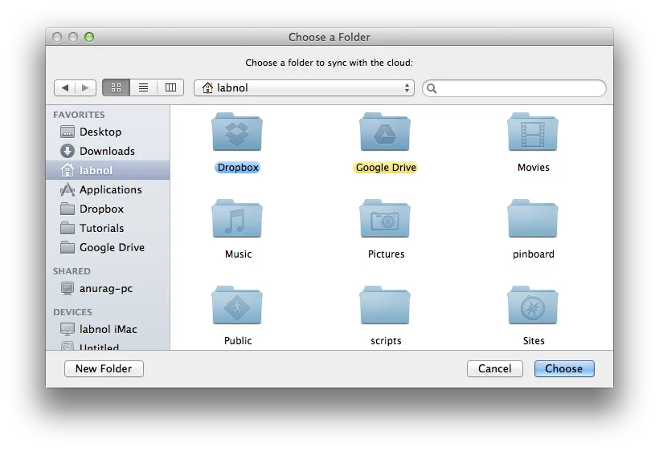Click the search field
Screen dimensions: 659x451
(x=514, y=88)
